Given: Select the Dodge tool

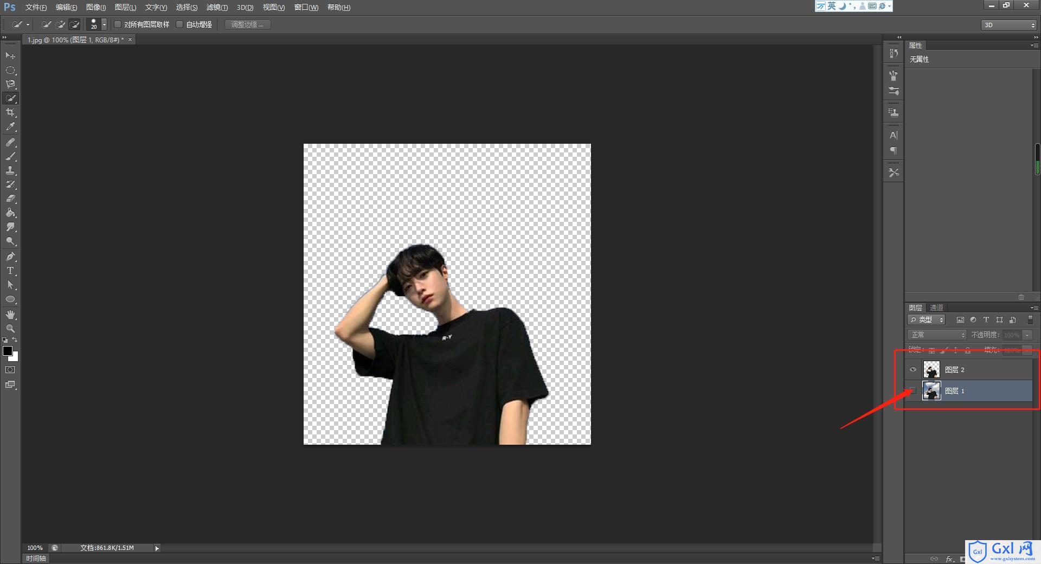Looking at the screenshot, I should [10, 241].
